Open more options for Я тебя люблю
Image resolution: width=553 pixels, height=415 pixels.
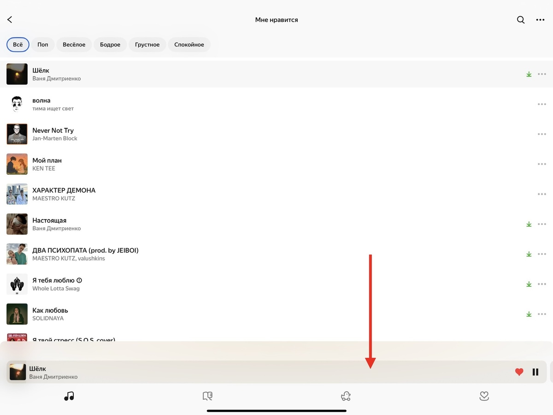[x=542, y=284]
